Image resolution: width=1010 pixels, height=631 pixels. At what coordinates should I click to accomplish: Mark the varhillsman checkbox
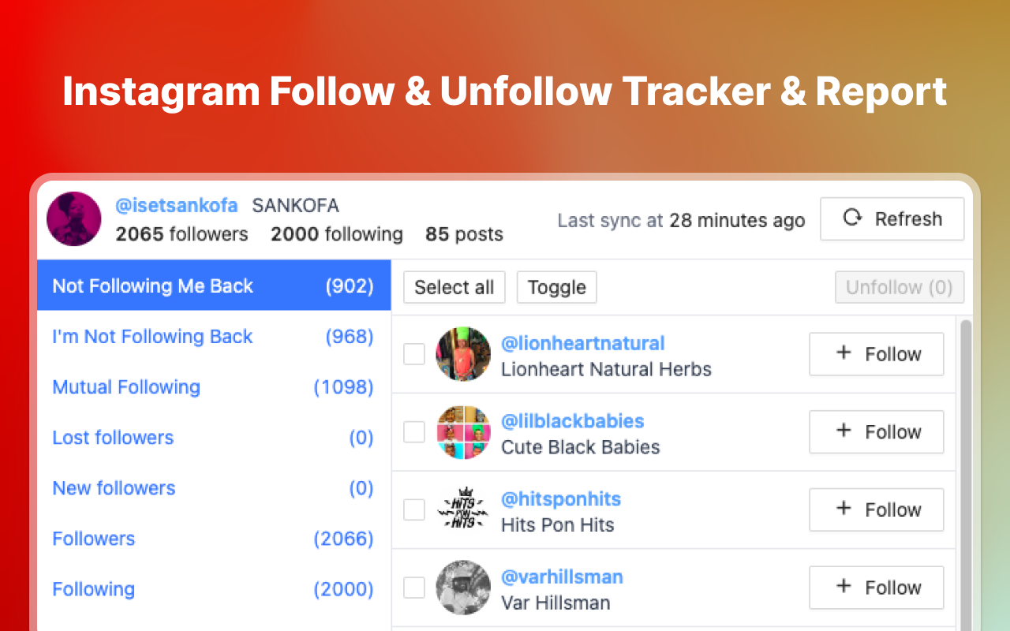coord(414,588)
